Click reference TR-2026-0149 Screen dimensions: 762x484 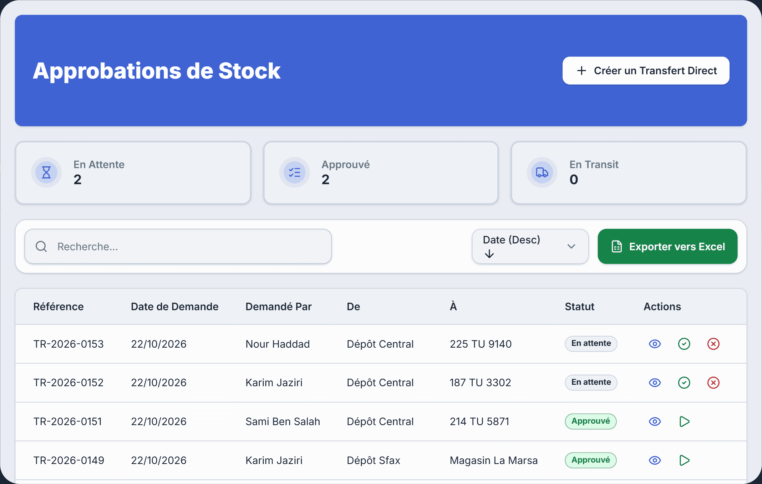pyautogui.click(x=69, y=460)
